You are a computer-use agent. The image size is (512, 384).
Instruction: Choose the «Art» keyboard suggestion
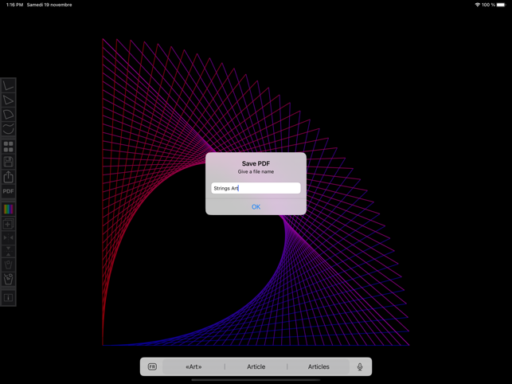coord(193,366)
